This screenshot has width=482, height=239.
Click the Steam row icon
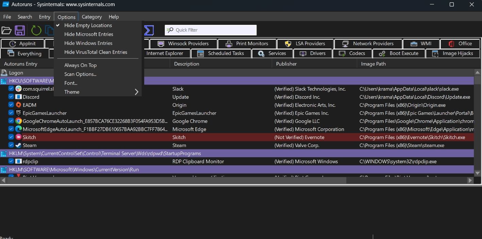tap(18, 145)
